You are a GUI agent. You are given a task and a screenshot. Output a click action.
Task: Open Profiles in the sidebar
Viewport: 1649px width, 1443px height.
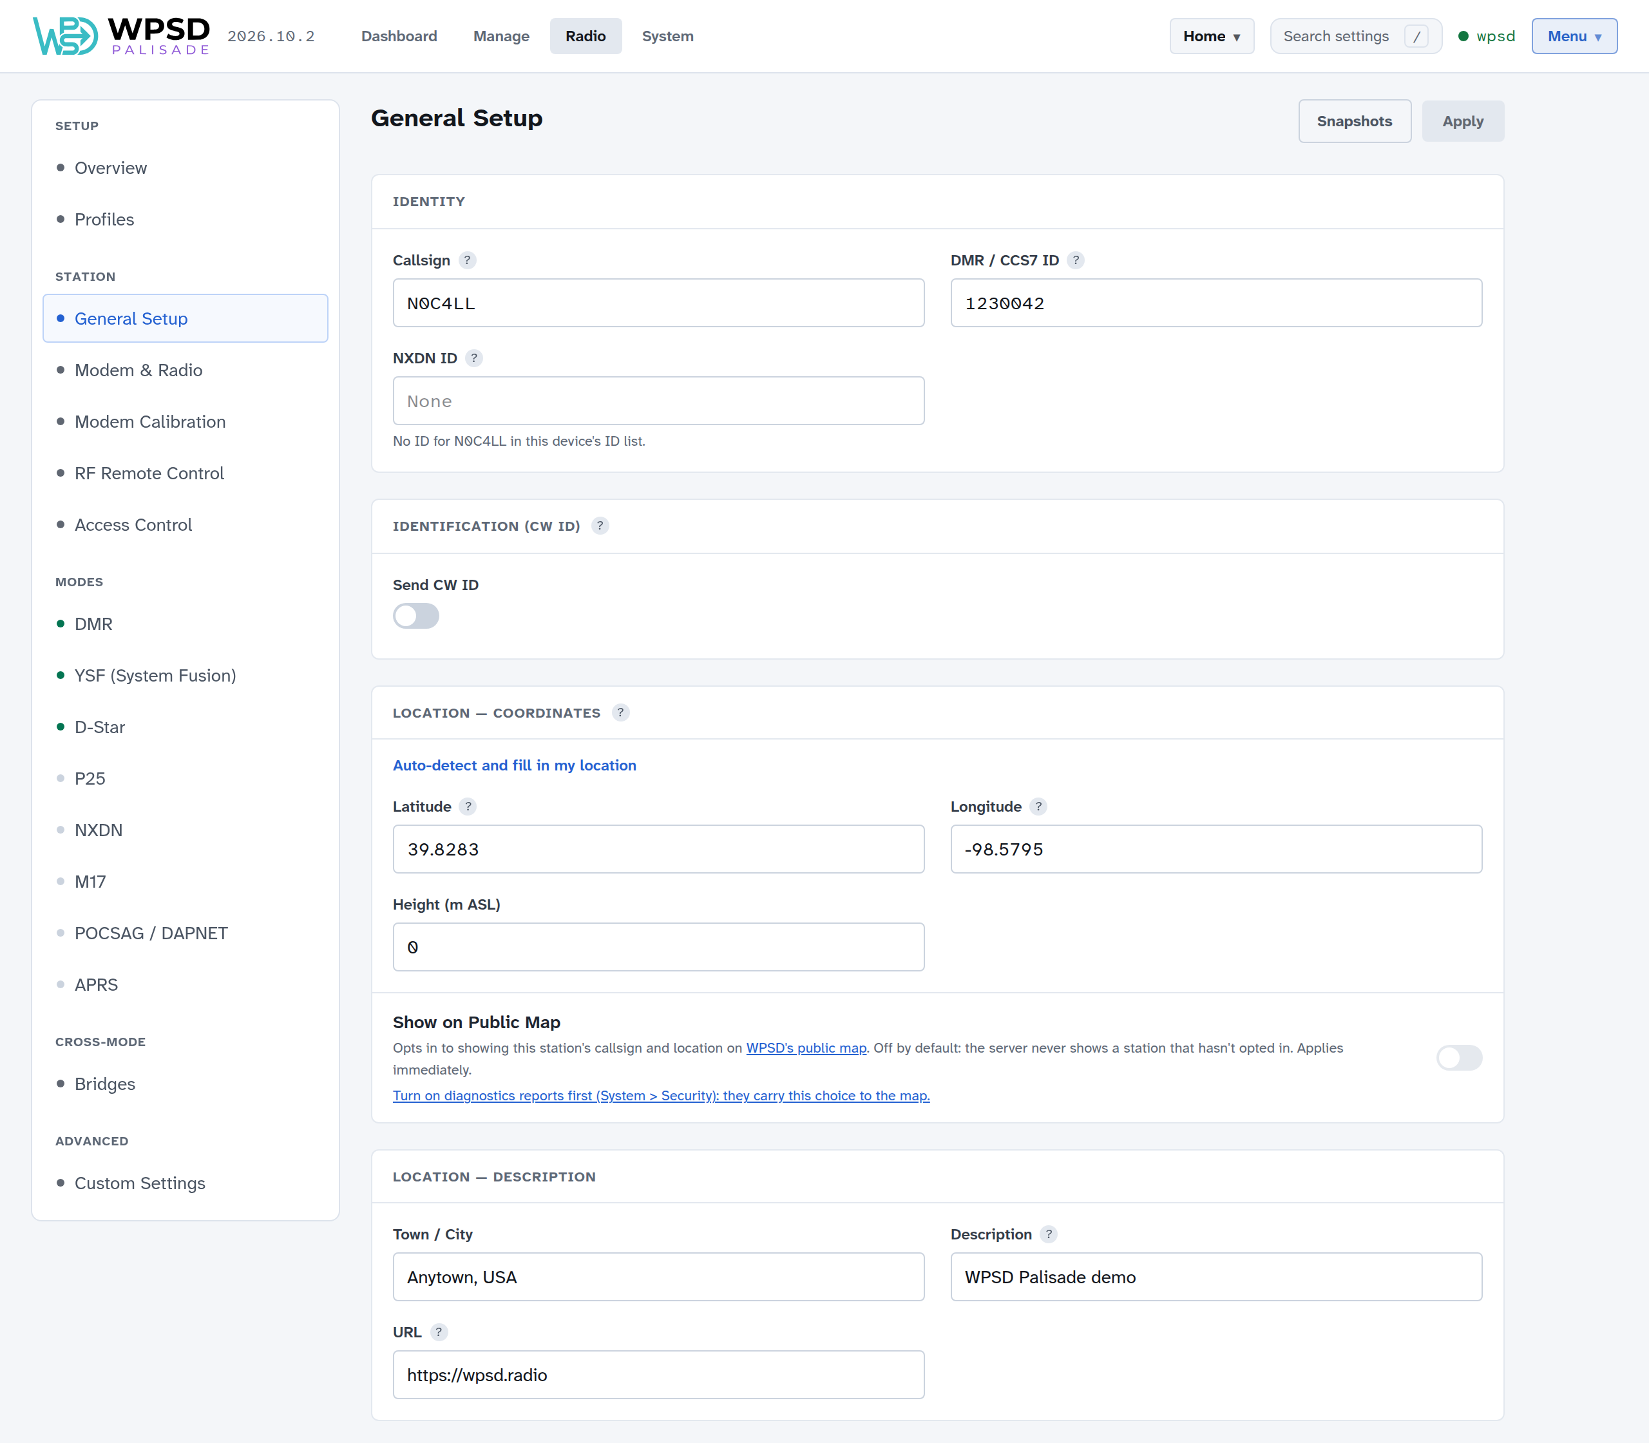(186, 219)
